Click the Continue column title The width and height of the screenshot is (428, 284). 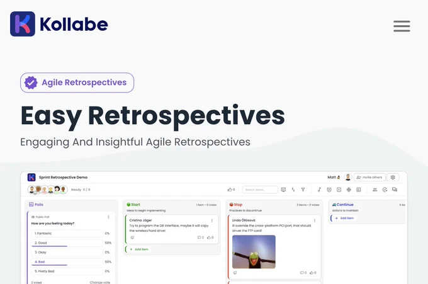345,205
